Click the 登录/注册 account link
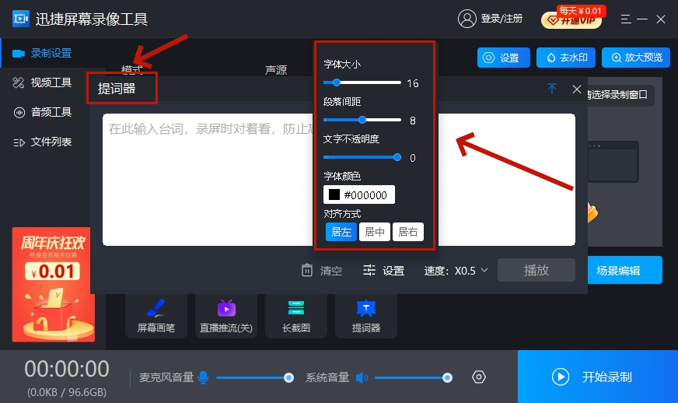 click(502, 19)
